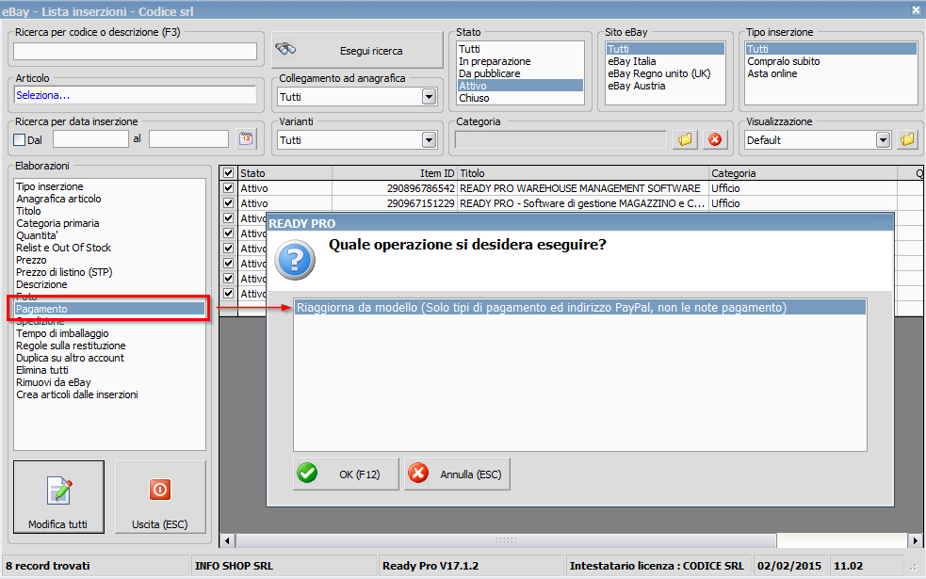Screen dimensions: 926x579
Task: Select 'eBay Regno unito (UK)' site
Action: click(x=665, y=73)
